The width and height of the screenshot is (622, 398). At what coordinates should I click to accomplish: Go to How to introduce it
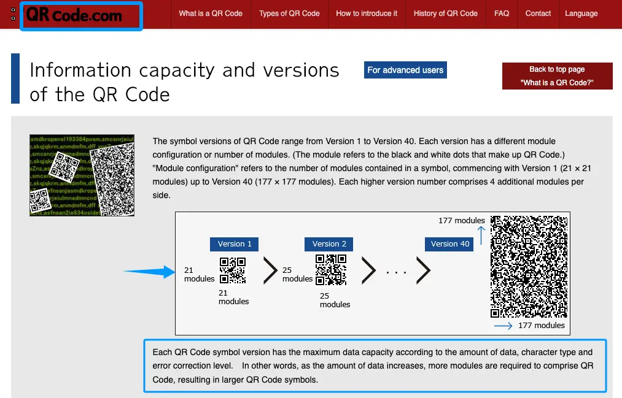point(367,13)
